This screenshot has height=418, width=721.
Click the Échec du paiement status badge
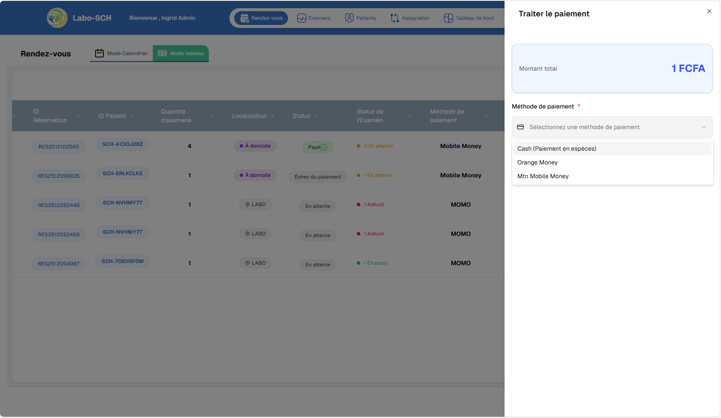click(x=318, y=177)
